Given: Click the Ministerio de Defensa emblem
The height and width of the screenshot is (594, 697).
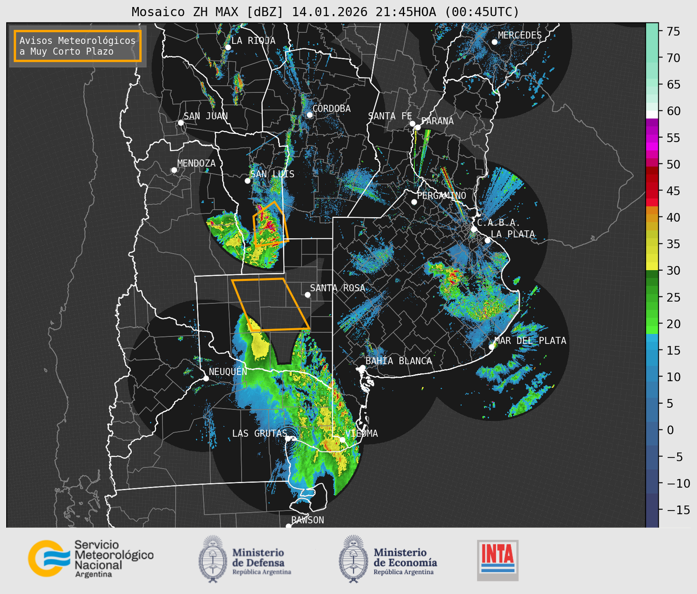Looking at the screenshot, I should pos(213,559).
